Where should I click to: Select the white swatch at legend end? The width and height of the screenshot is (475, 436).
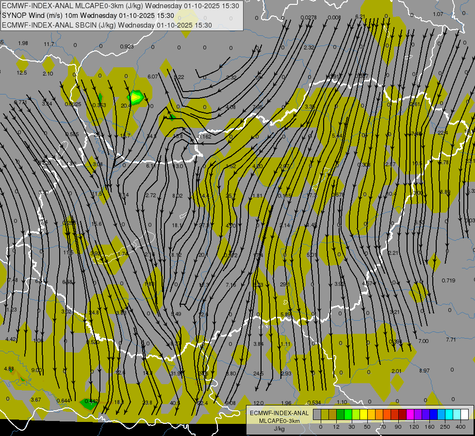[x=464, y=414]
